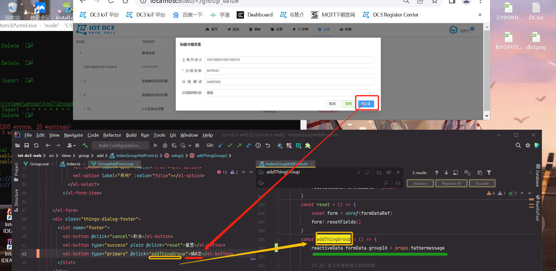Screen dimensions: 556x271
Task: Open search history dropdown beside addThingGroup
Action: coord(261,173)
